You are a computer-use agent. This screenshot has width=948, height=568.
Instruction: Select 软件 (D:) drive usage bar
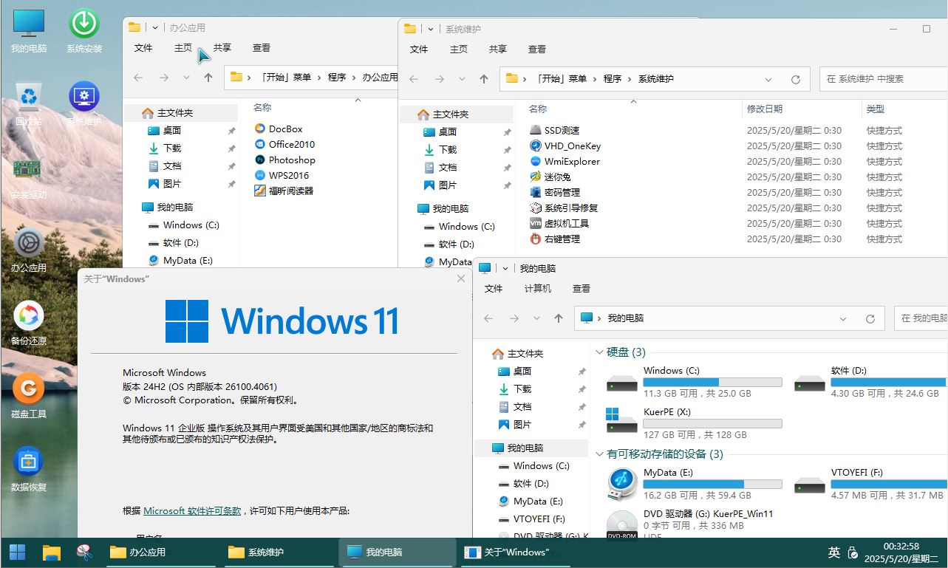click(x=888, y=383)
